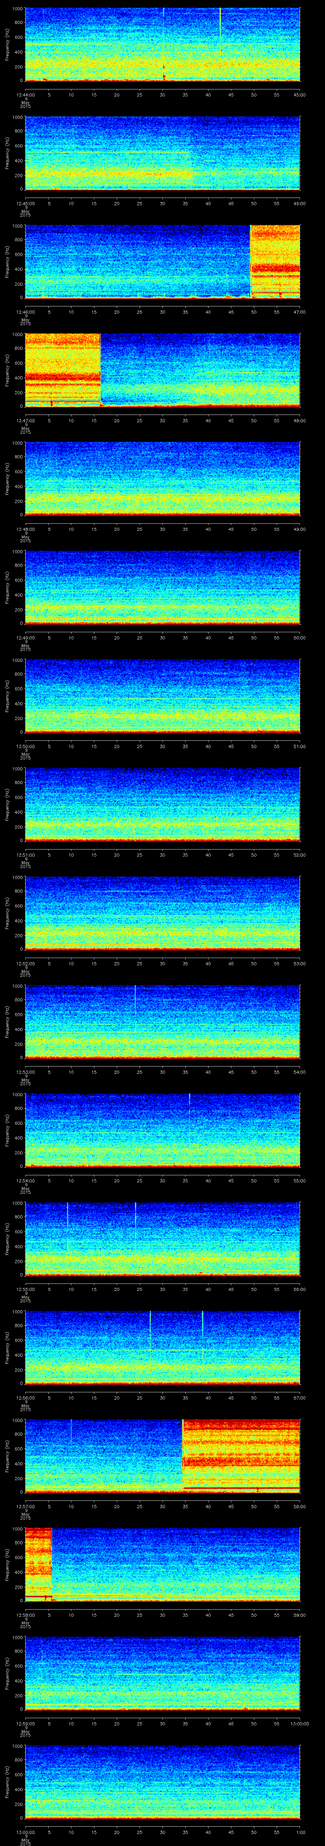Click the 1:00 end label of last plot
This screenshot has width=325, height=1846.
tap(300, 1832)
